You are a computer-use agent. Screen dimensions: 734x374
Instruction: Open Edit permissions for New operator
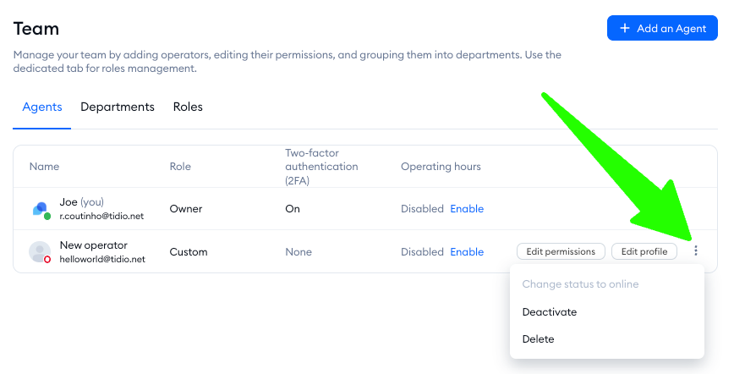coord(561,251)
